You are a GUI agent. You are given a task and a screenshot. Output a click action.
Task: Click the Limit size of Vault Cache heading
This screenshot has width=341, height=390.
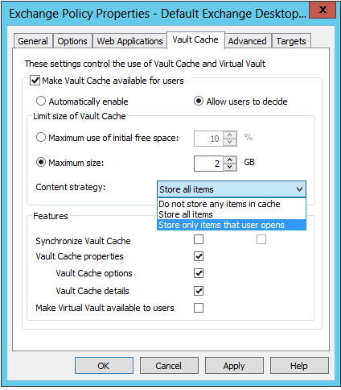[80, 116]
